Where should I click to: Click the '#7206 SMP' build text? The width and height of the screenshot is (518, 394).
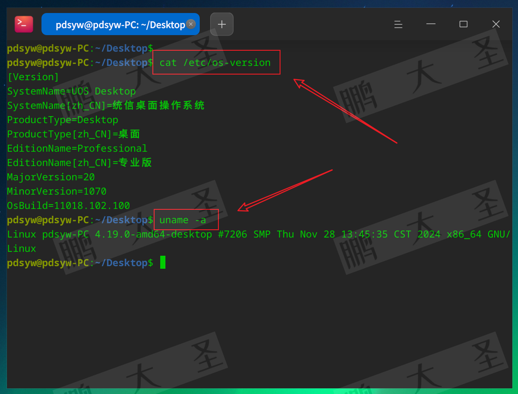coord(244,234)
